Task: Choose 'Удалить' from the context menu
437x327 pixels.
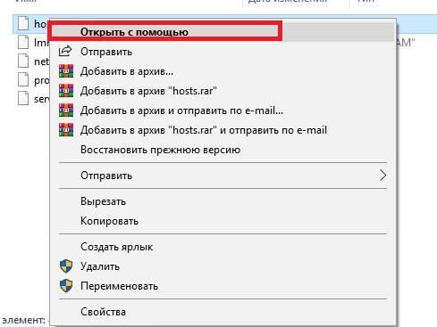Action: [x=223, y=266]
